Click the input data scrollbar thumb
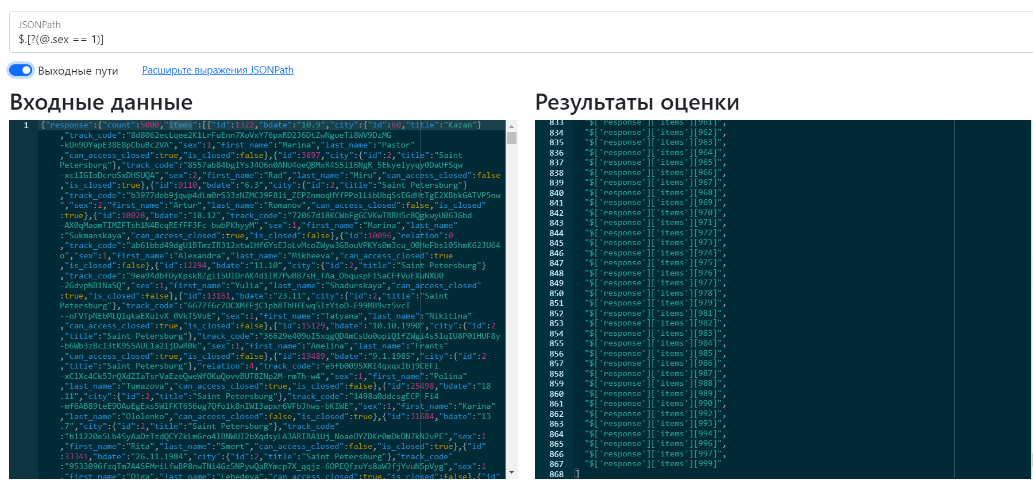Screen dimensions: 1033x492 511,138
